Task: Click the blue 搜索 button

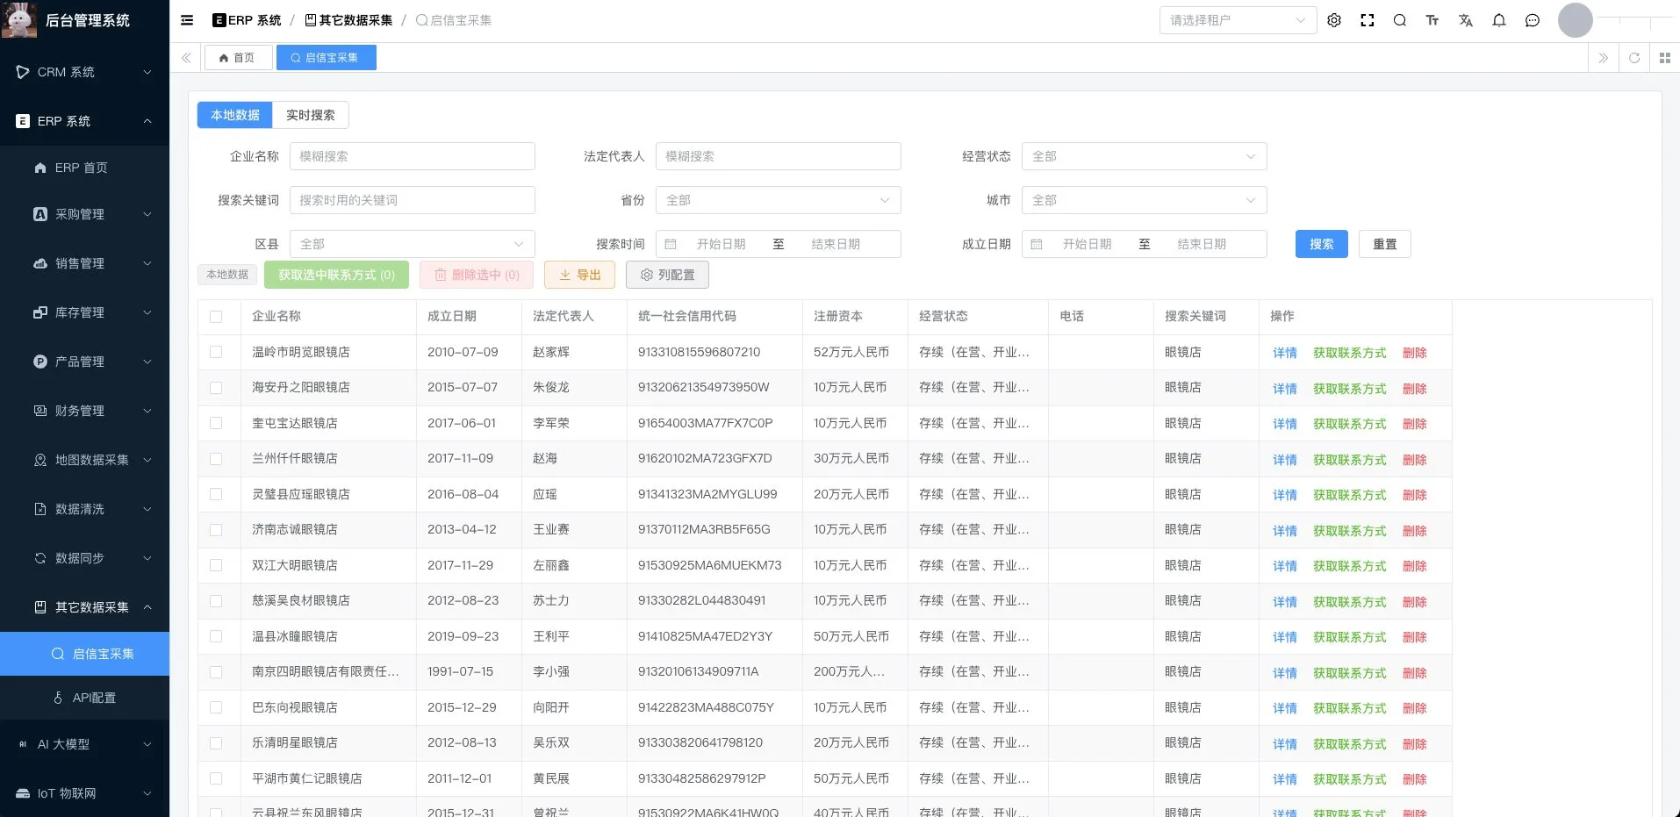Action: tap(1321, 244)
